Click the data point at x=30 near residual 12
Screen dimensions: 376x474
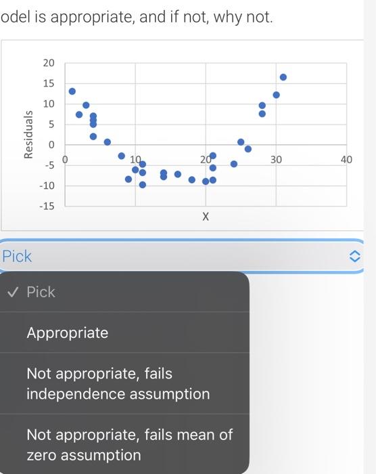pos(276,95)
